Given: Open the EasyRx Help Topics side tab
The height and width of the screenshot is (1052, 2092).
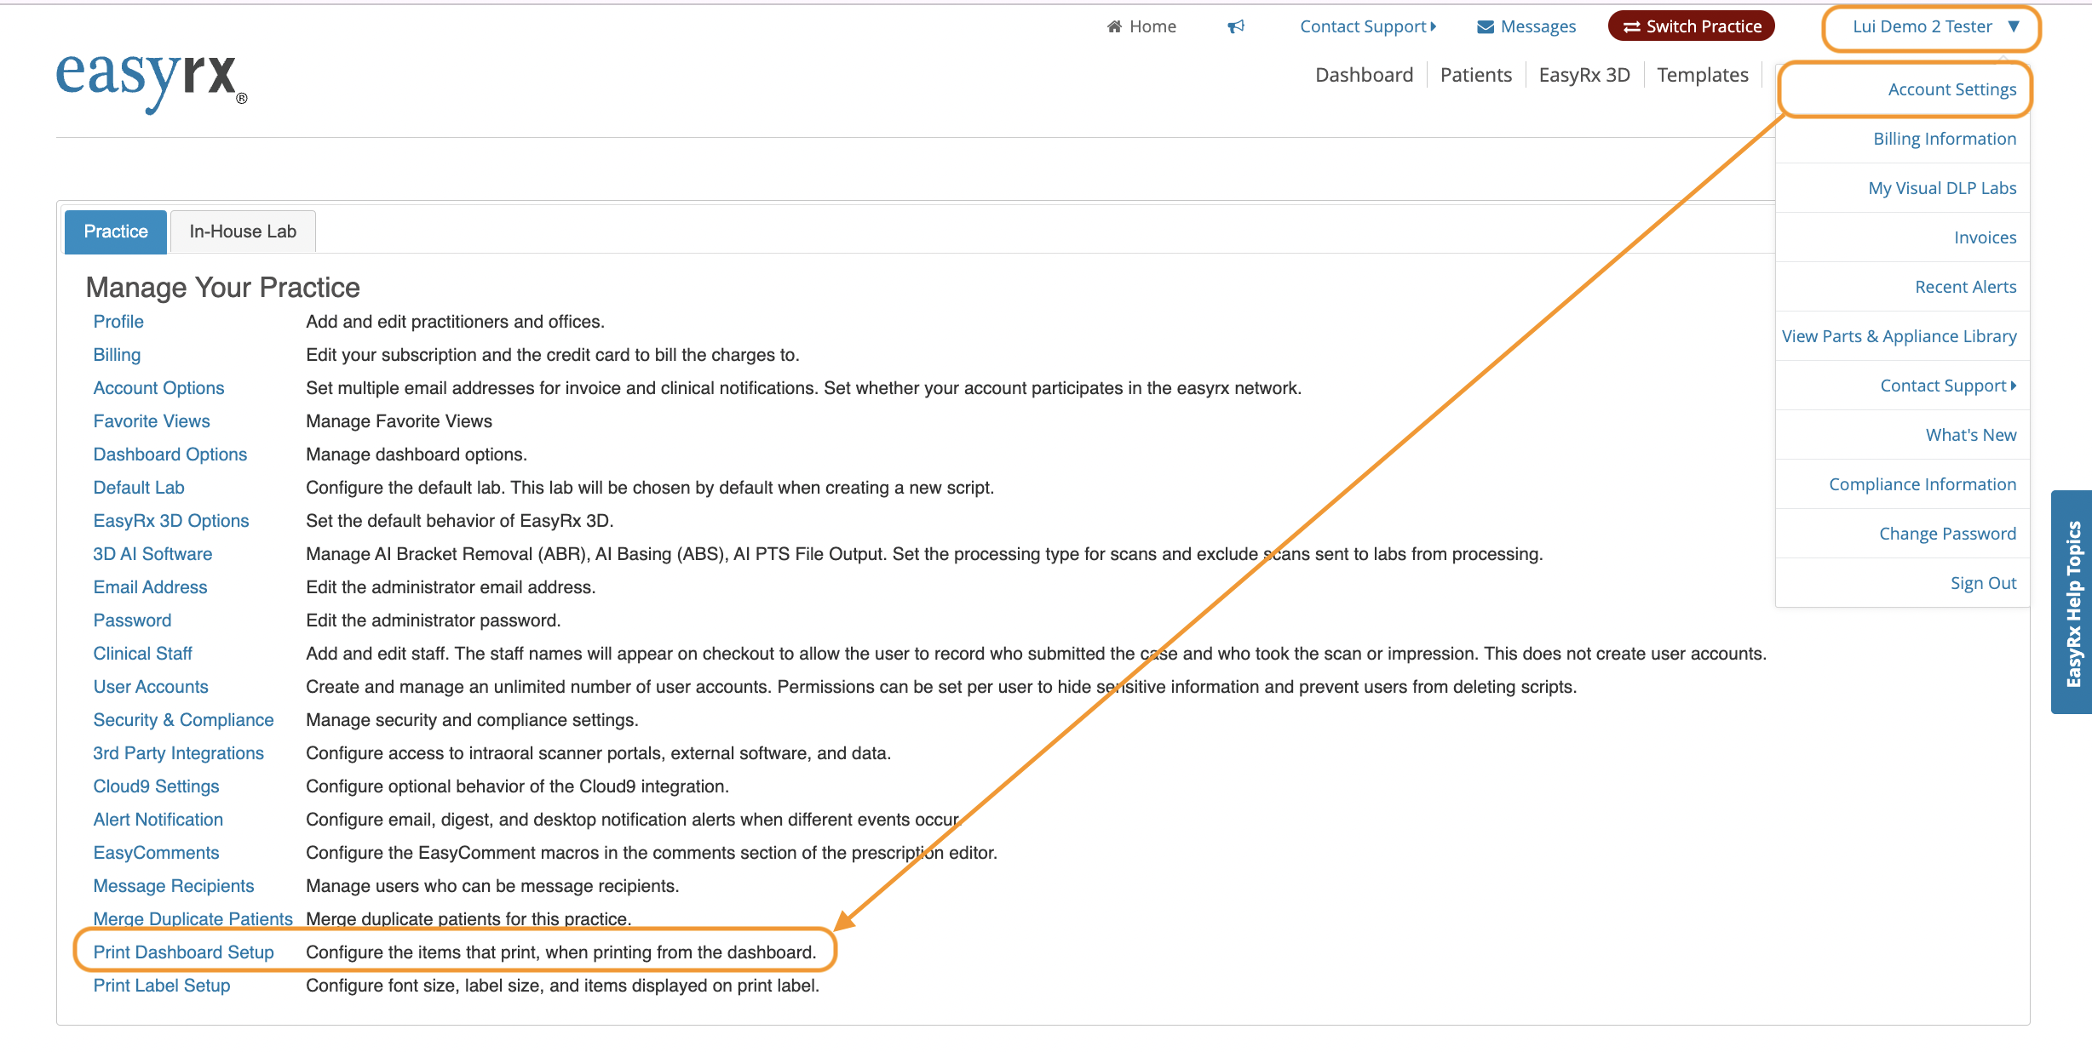Looking at the screenshot, I should (x=2072, y=603).
